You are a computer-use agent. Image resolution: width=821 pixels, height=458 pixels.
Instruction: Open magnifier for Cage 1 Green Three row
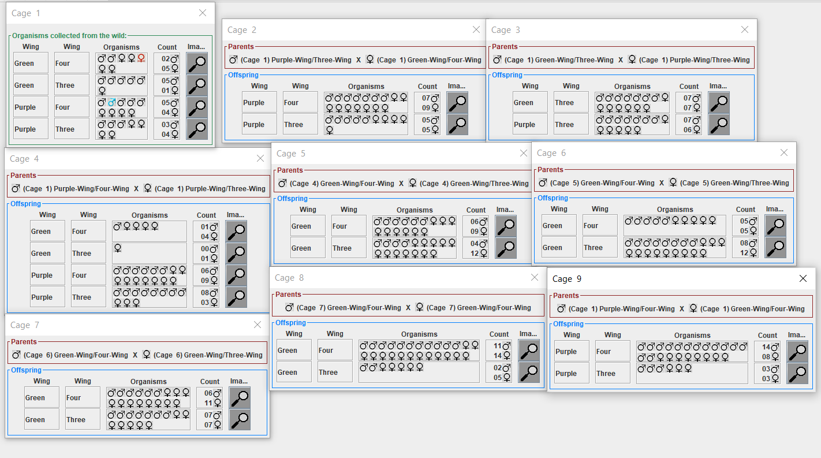click(x=197, y=85)
